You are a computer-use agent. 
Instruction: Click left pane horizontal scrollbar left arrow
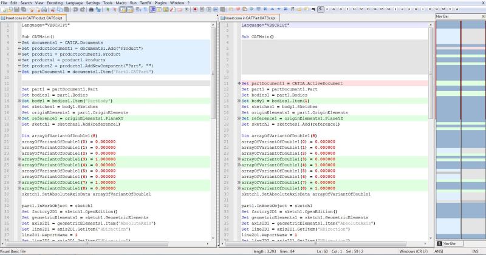click(x=2, y=244)
